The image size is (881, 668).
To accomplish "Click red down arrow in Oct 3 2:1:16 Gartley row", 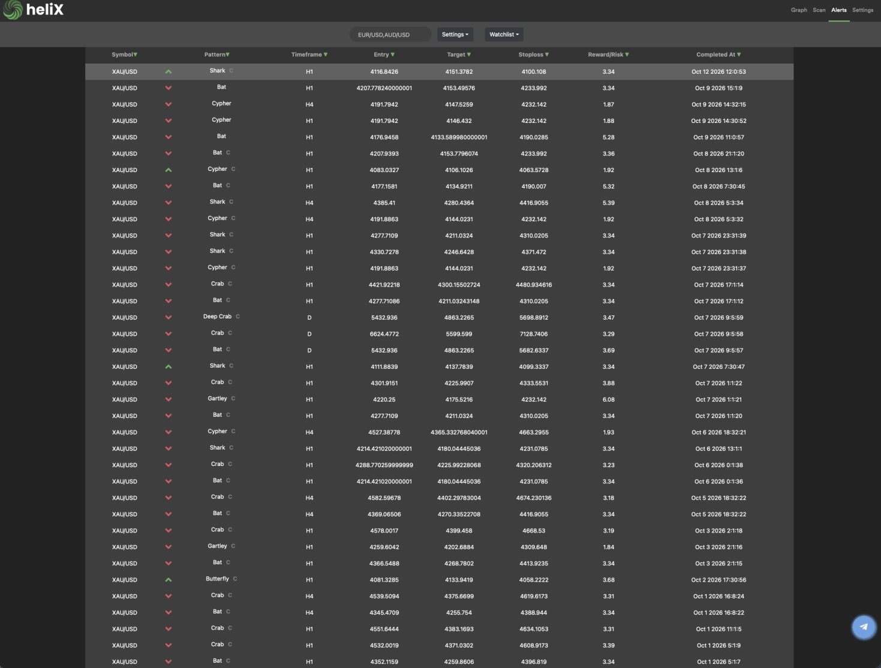I will click(169, 547).
